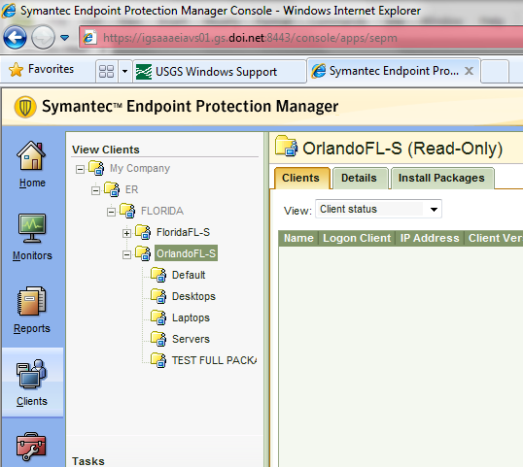Click the OrlandoFL-S tree folder icon
Image resolution: width=523 pixels, height=467 pixels.
(143, 253)
